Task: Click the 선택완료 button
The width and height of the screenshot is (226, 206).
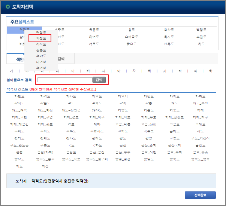Action: click(200, 195)
